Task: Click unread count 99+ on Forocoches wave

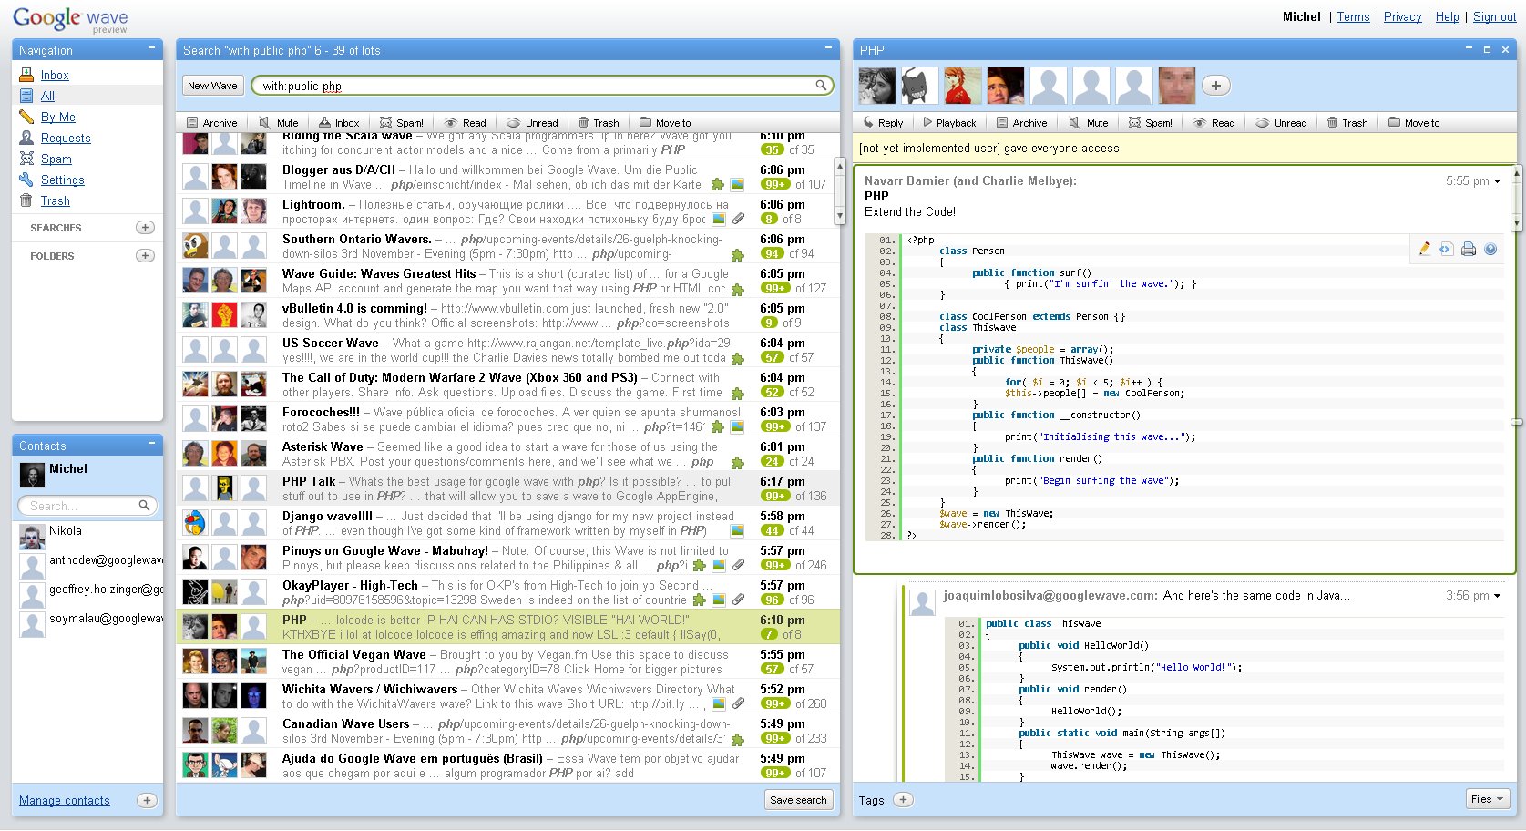Action: click(775, 426)
